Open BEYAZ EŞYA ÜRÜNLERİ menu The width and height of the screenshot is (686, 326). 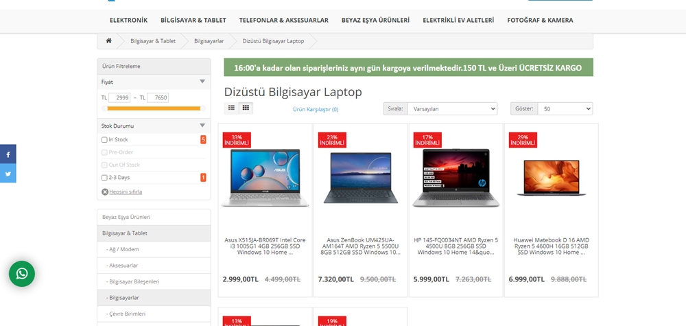point(375,20)
